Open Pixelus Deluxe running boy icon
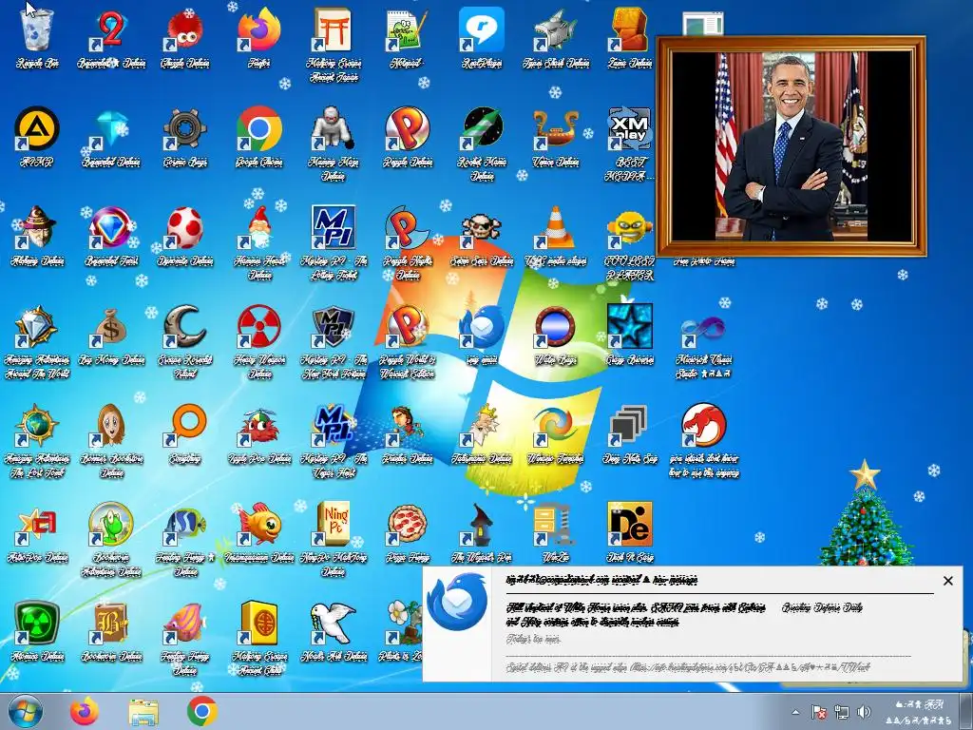 (x=407, y=425)
